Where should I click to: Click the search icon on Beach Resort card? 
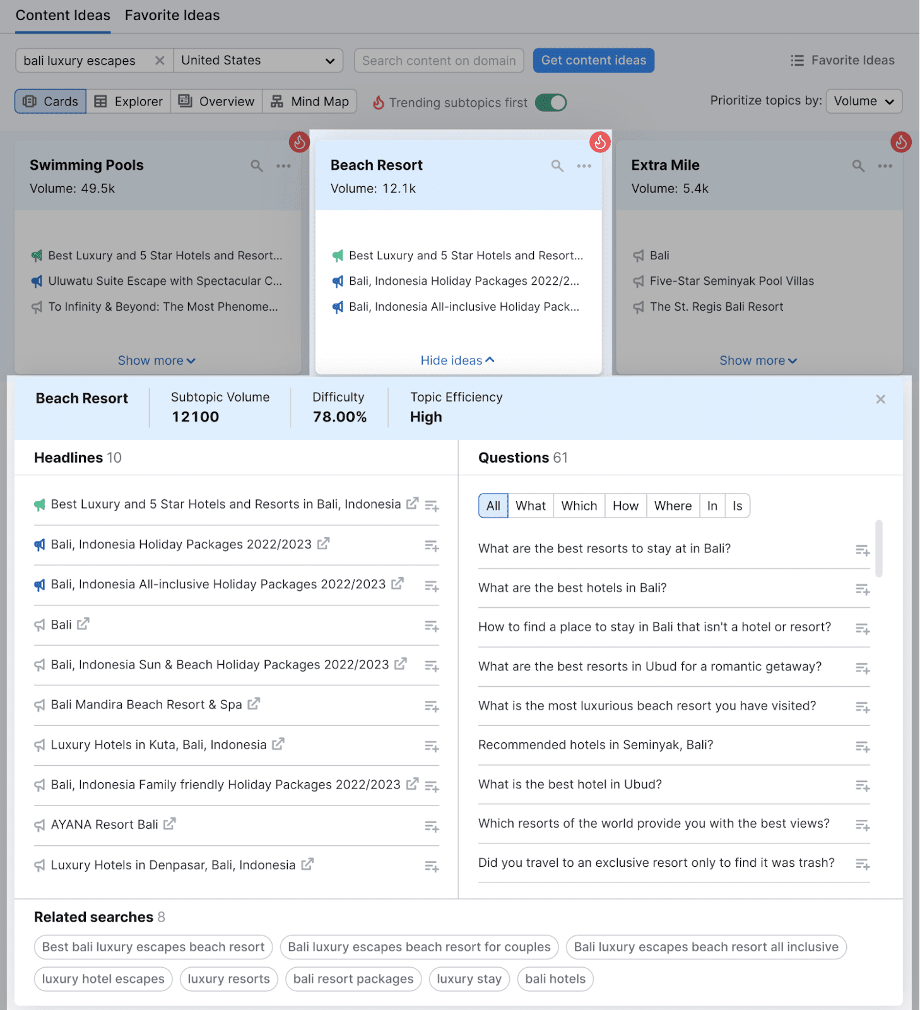[x=557, y=166]
